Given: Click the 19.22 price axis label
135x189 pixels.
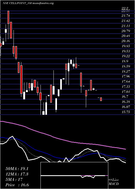Looking at the screenshot, I should [126, 56].
